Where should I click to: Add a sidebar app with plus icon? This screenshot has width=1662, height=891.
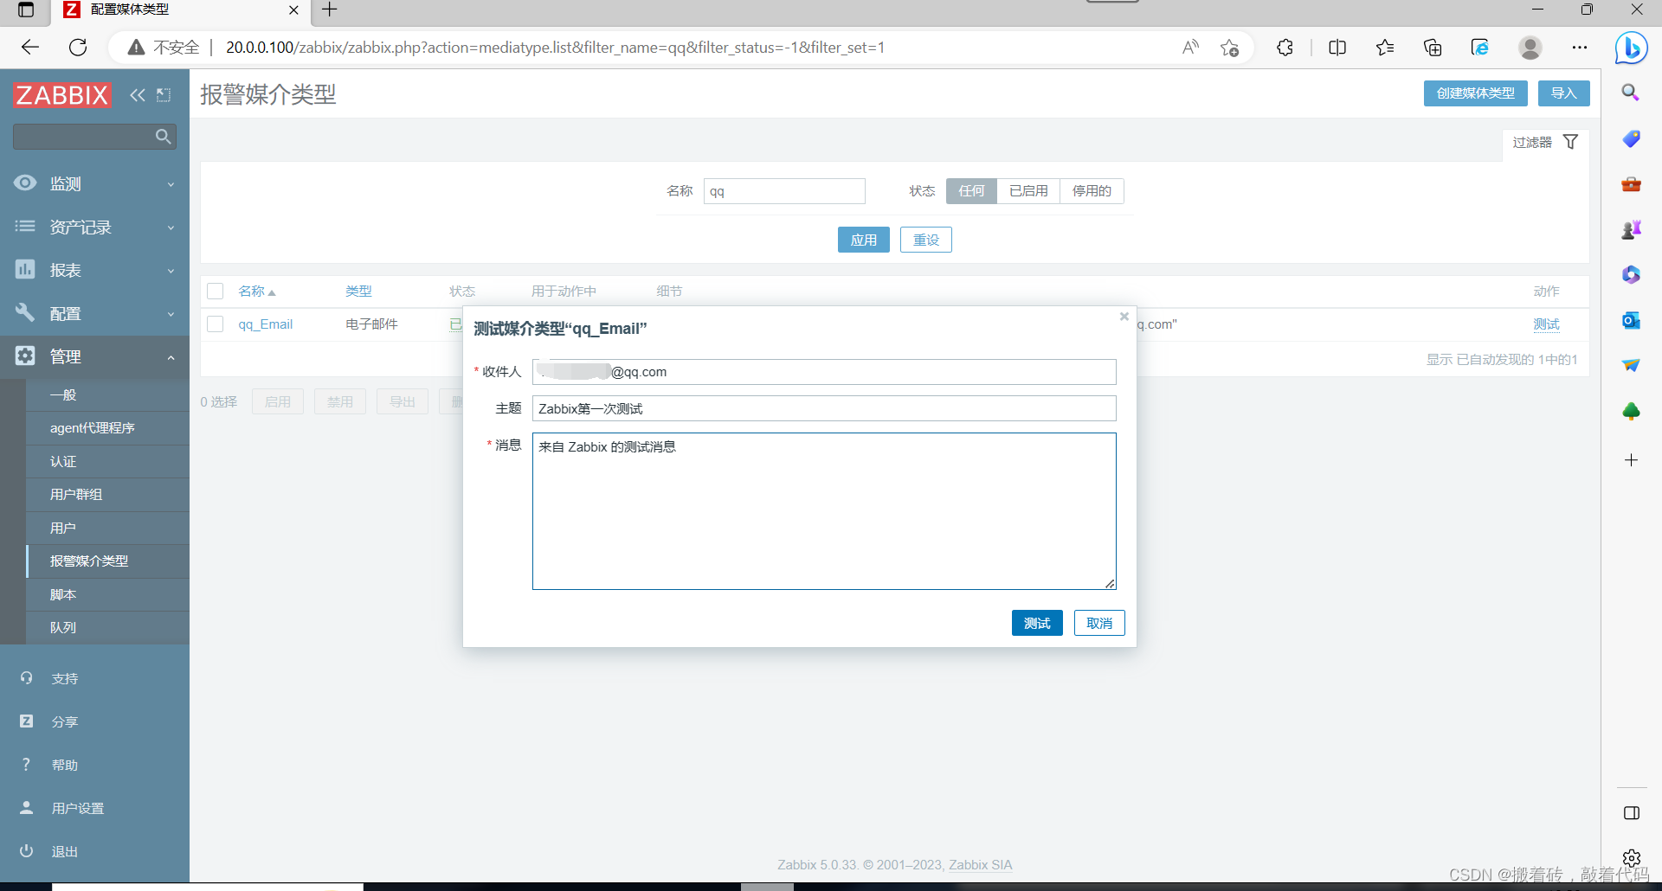pyautogui.click(x=1631, y=460)
